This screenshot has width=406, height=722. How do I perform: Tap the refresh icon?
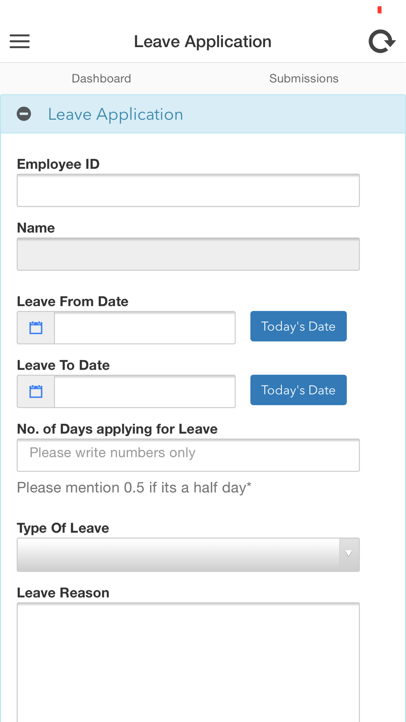[x=382, y=41]
